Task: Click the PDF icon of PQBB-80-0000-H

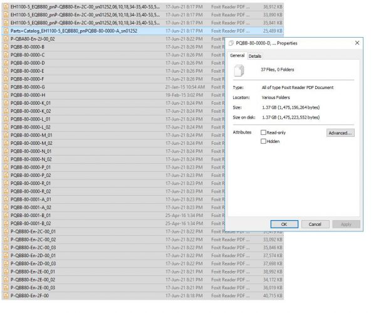Action: (6, 95)
